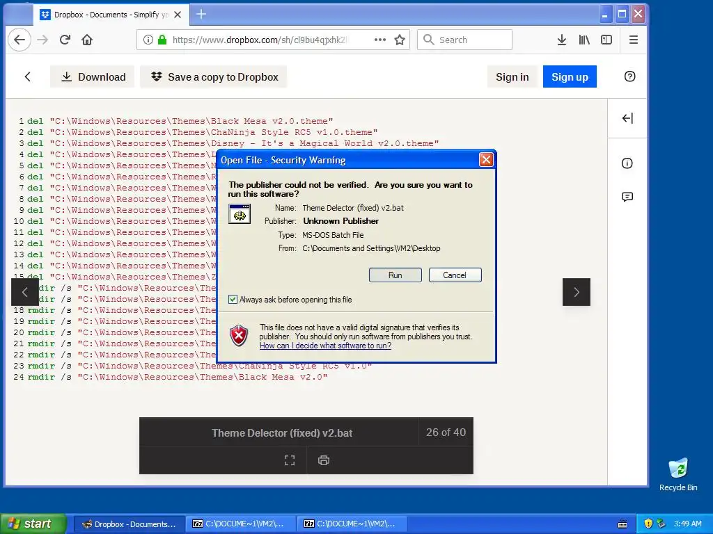Click code line 2 ChaNinja Style RC5 theme

202,133
